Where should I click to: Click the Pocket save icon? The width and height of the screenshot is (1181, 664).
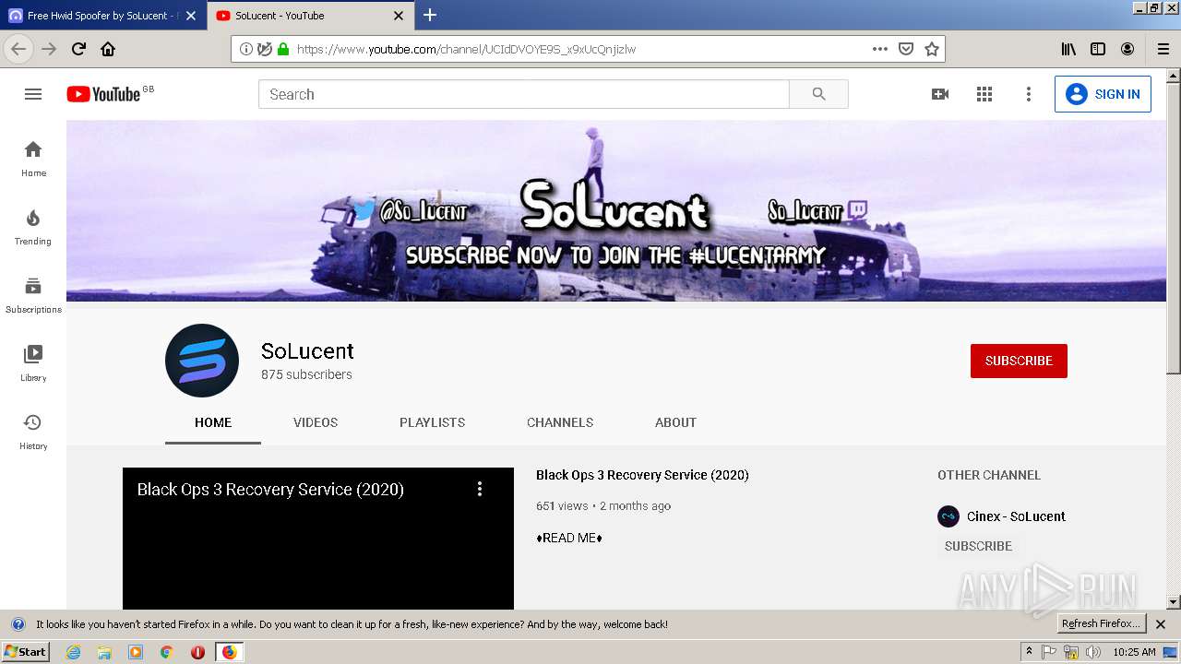click(906, 49)
